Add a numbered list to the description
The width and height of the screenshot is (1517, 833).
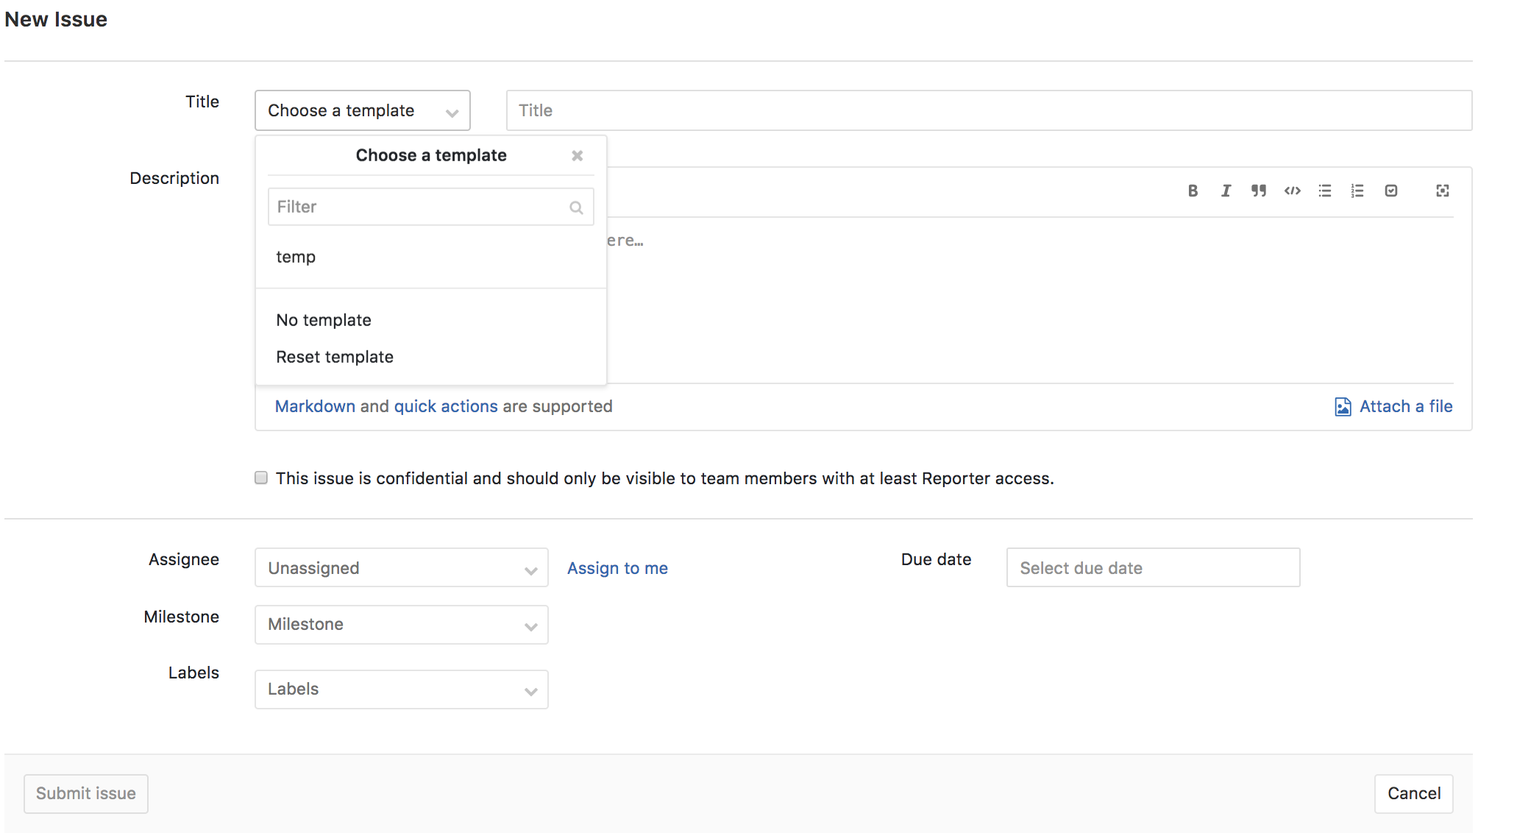point(1357,191)
